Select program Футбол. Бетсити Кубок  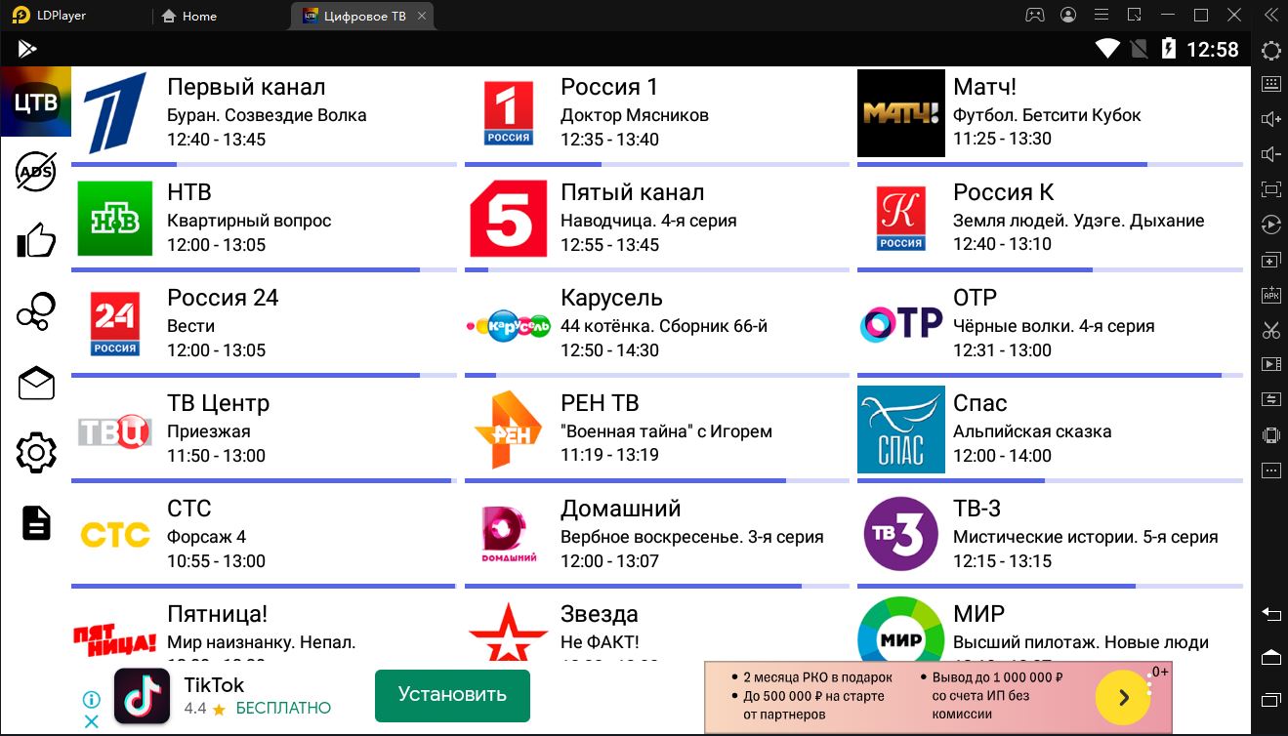(1047, 115)
